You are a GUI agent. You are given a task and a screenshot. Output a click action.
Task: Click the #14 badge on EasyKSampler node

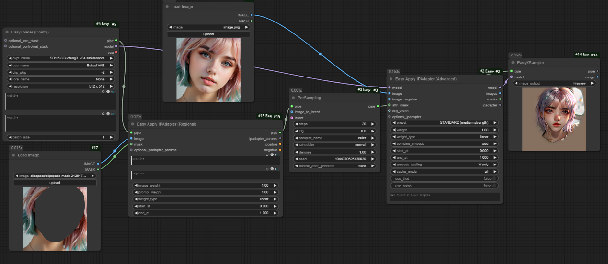coord(594,55)
